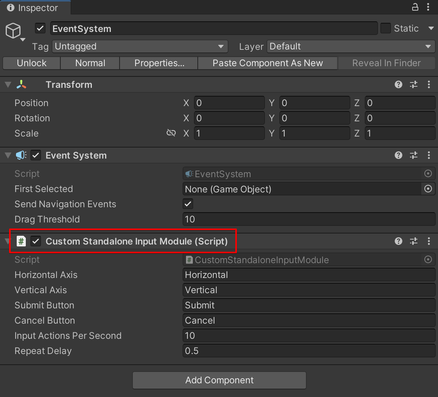Image resolution: width=438 pixels, height=397 pixels.
Task: Collapse the Event System component
Action: 8,155
